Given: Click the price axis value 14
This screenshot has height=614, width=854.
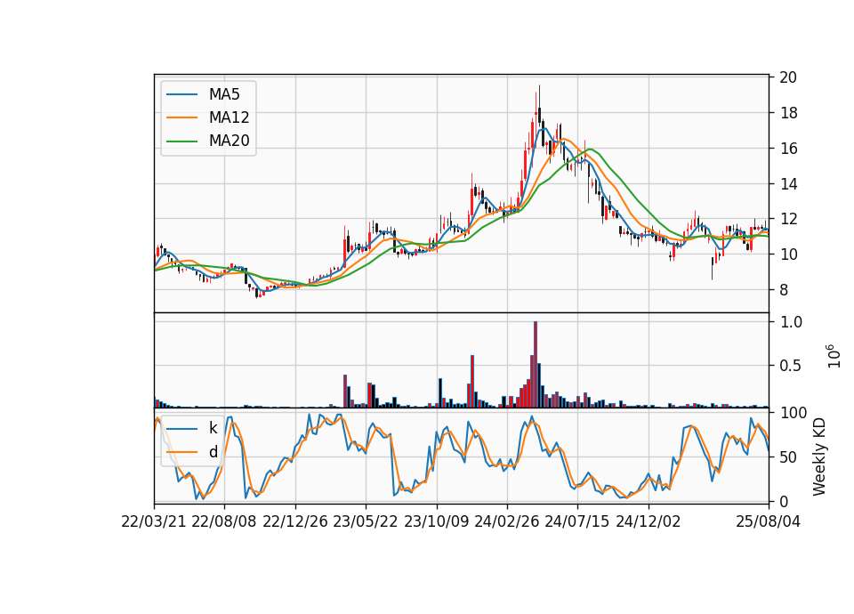Looking at the screenshot, I should pyautogui.click(x=787, y=184).
